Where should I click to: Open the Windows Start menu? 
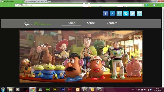(3, 90)
